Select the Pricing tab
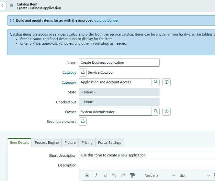Screen dimensions: 215x181 87,143
